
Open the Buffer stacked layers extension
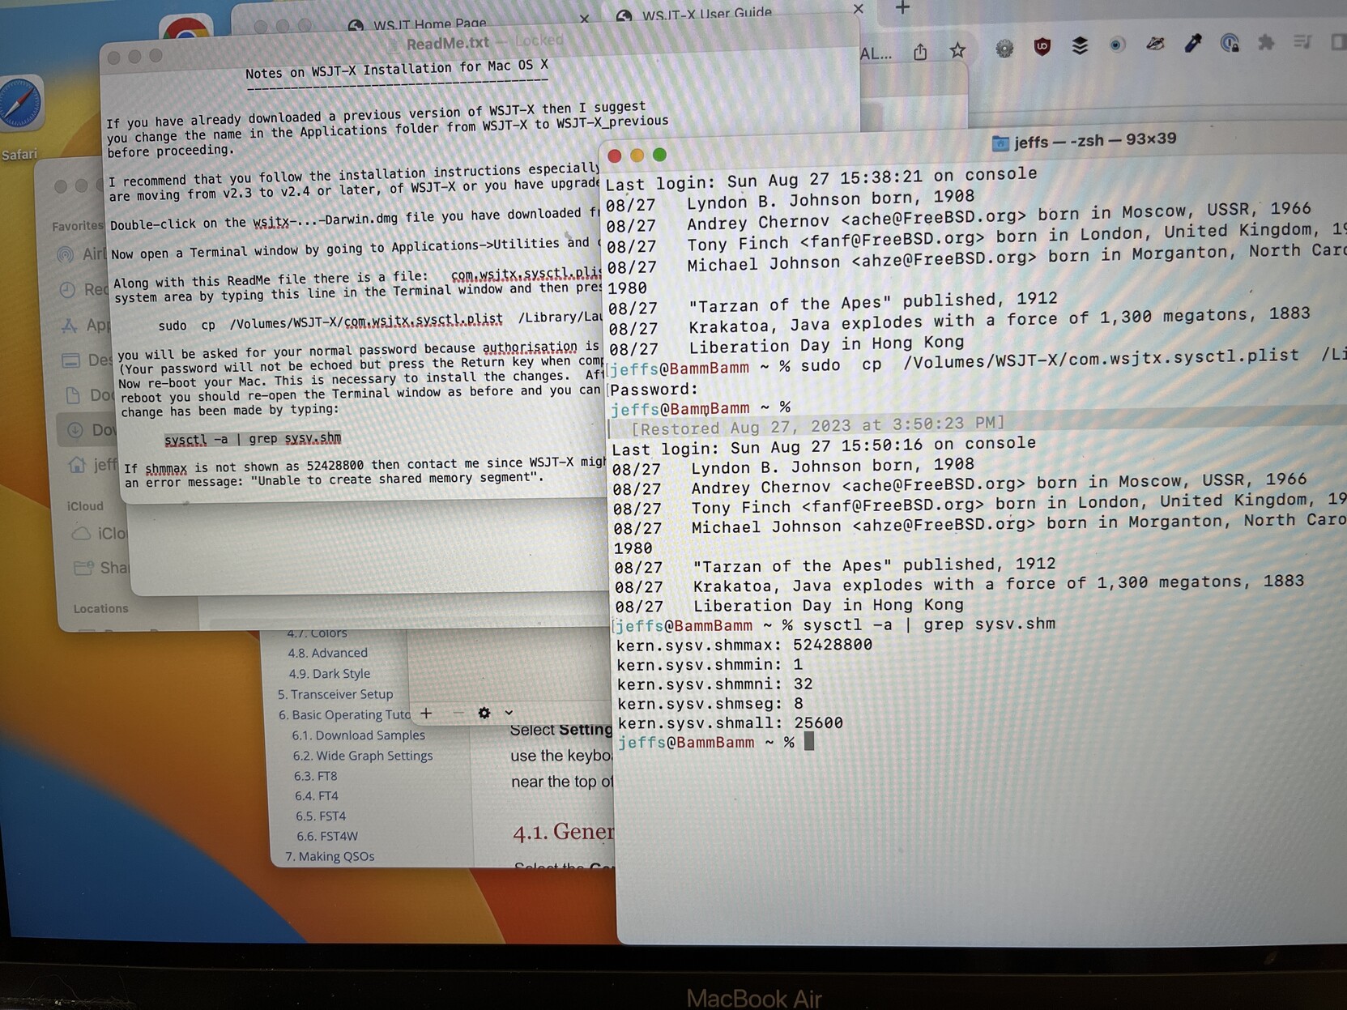coord(1080,46)
